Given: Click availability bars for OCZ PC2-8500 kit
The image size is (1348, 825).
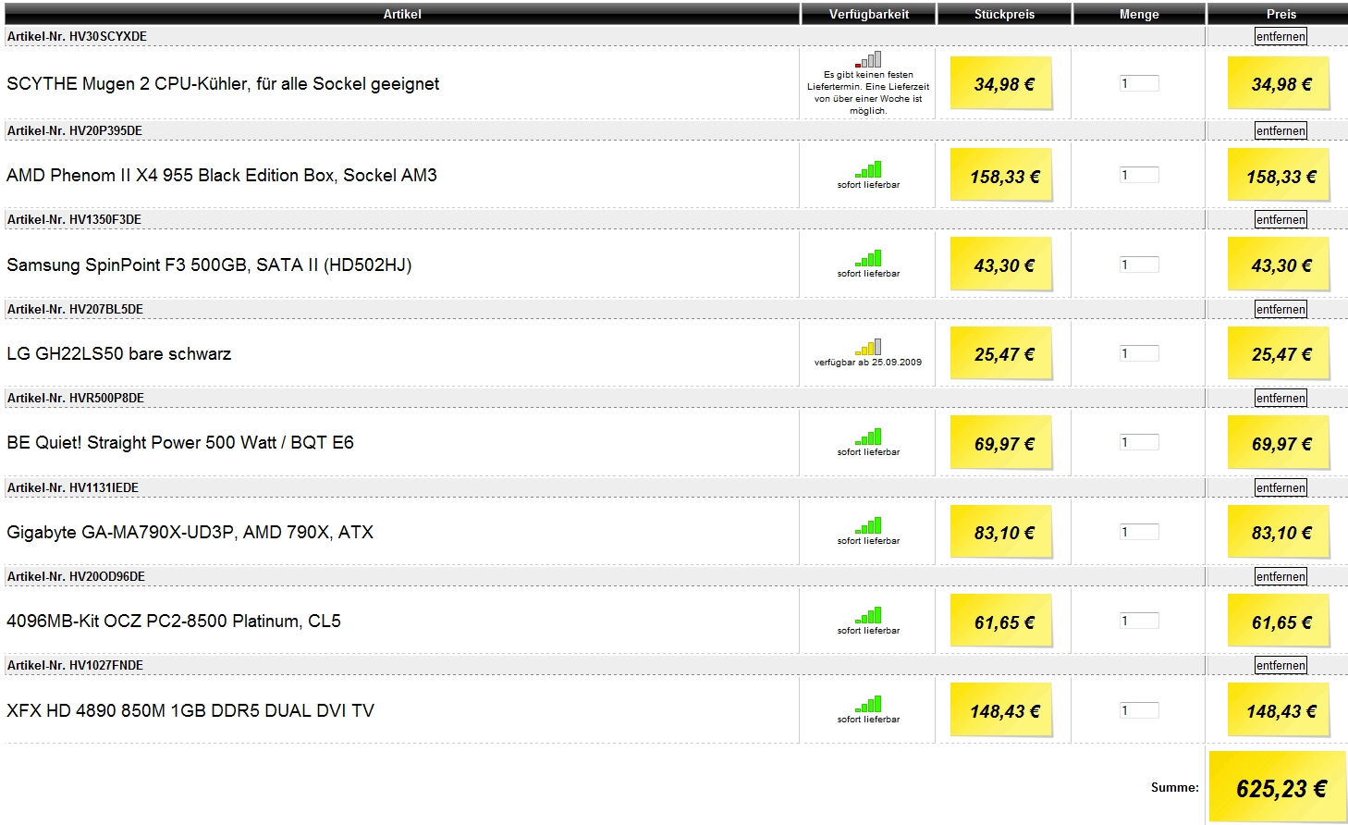Looking at the screenshot, I should coord(868,615).
